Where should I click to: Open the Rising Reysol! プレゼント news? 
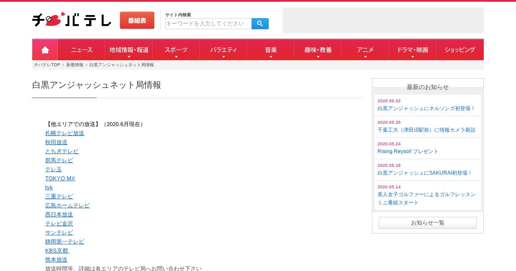click(408, 151)
